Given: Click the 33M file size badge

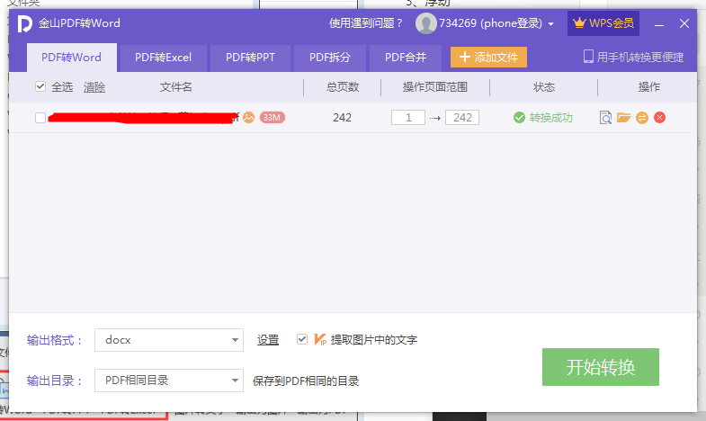Looking at the screenshot, I should [272, 118].
